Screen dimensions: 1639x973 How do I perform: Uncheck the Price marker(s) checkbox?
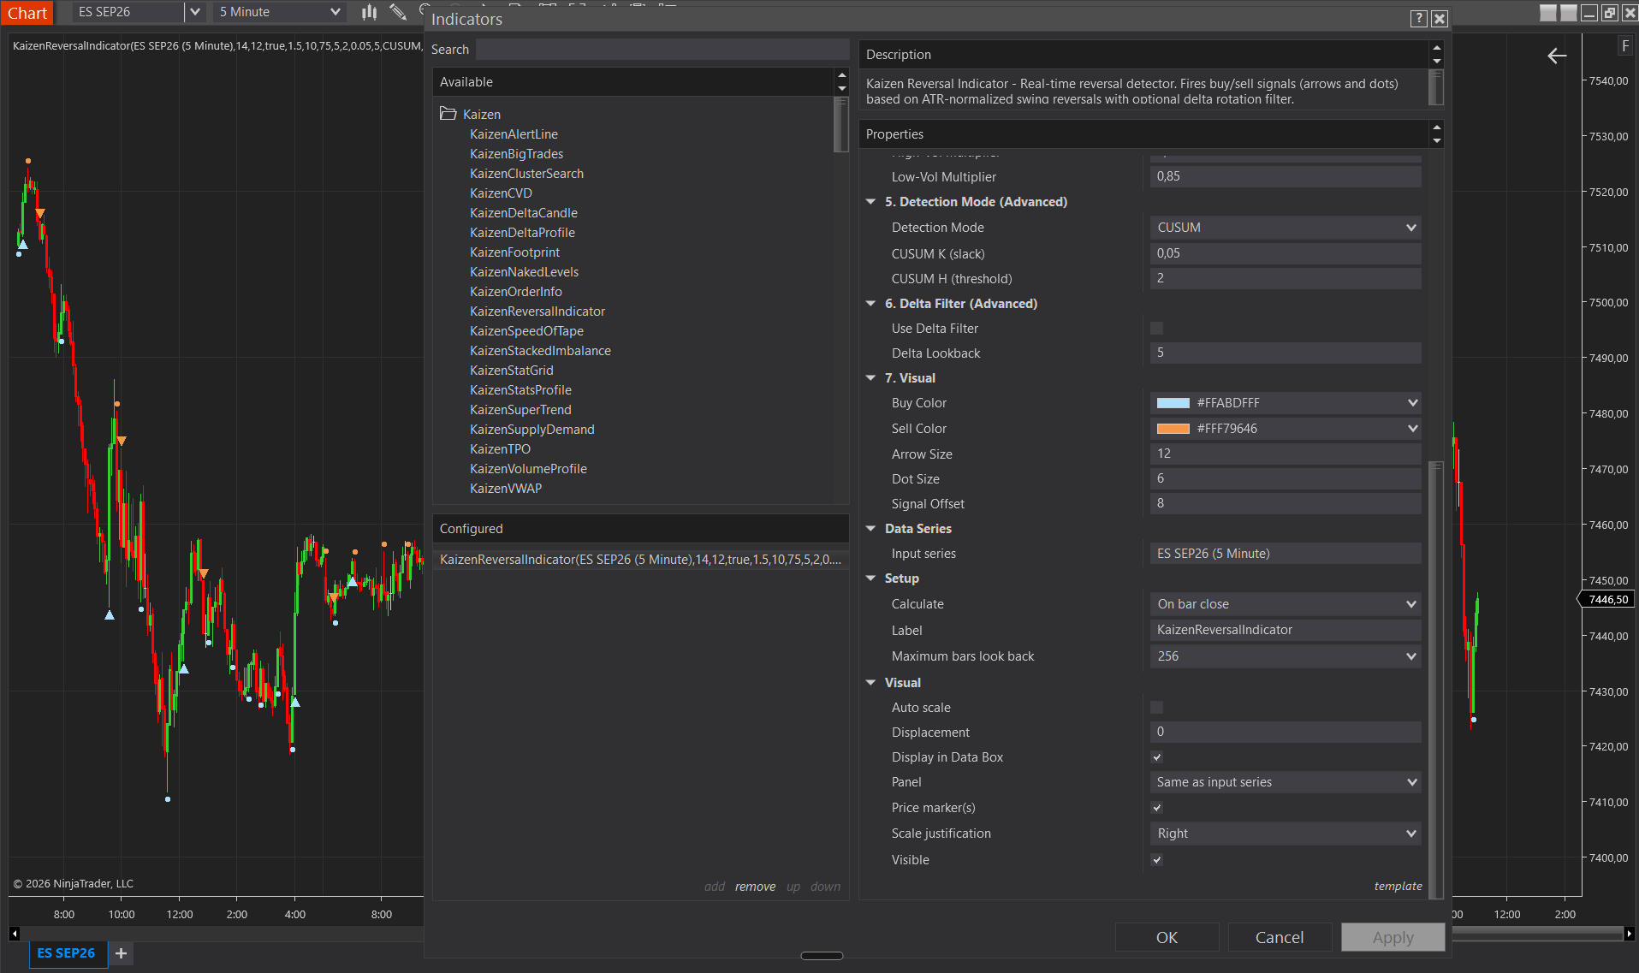1156,808
